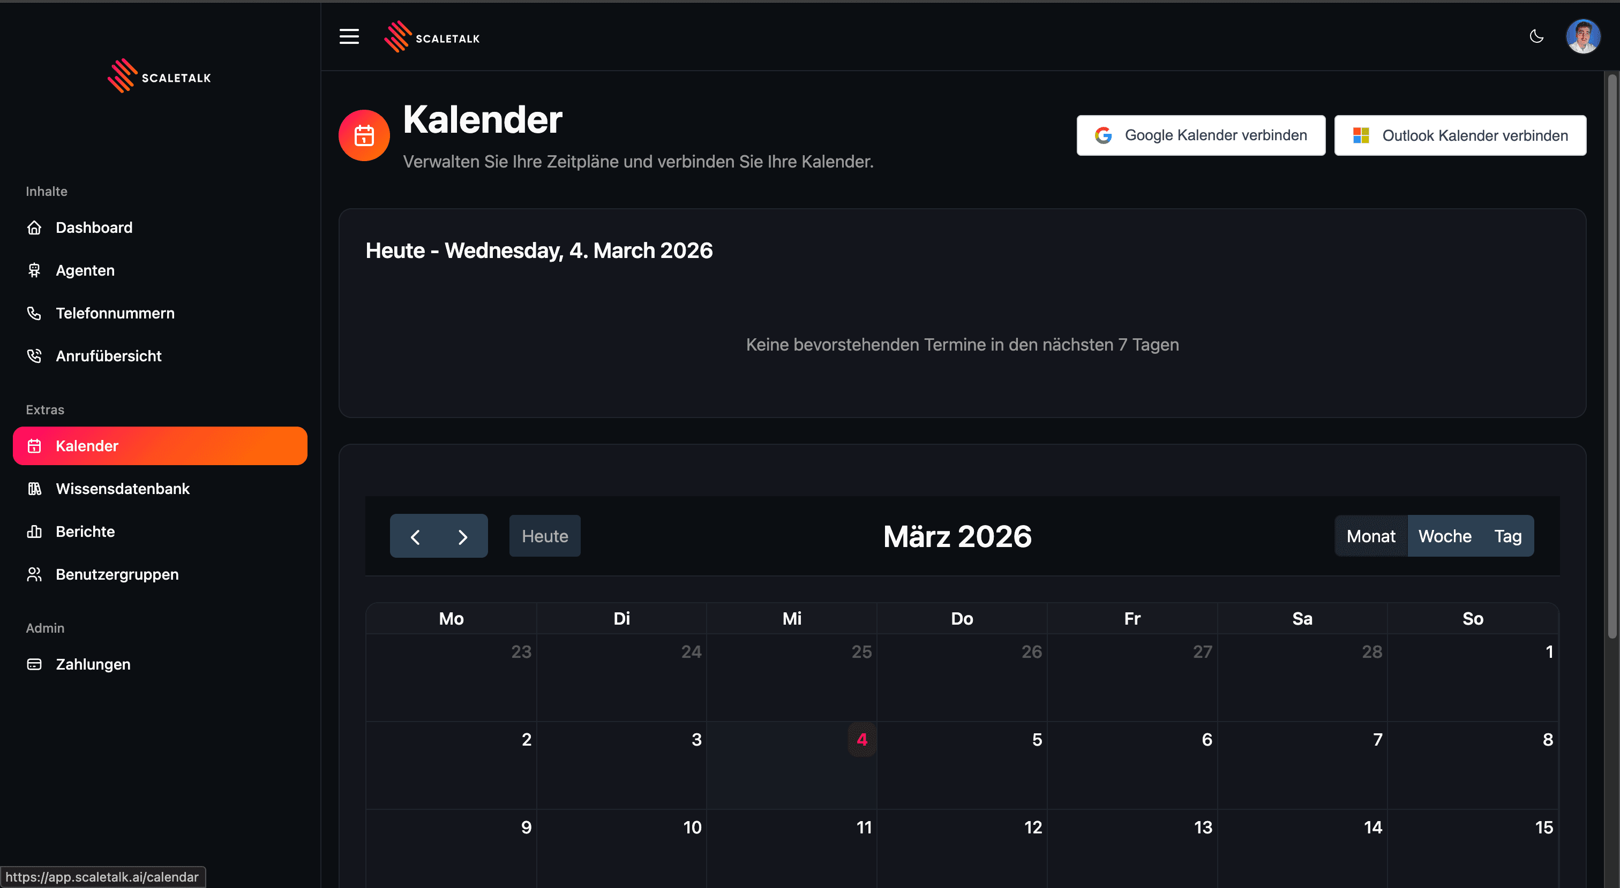This screenshot has width=1620, height=888.
Task: Click the Wissensdatenbank books icon
Action: pyautogui.click(x=35, y=488)
